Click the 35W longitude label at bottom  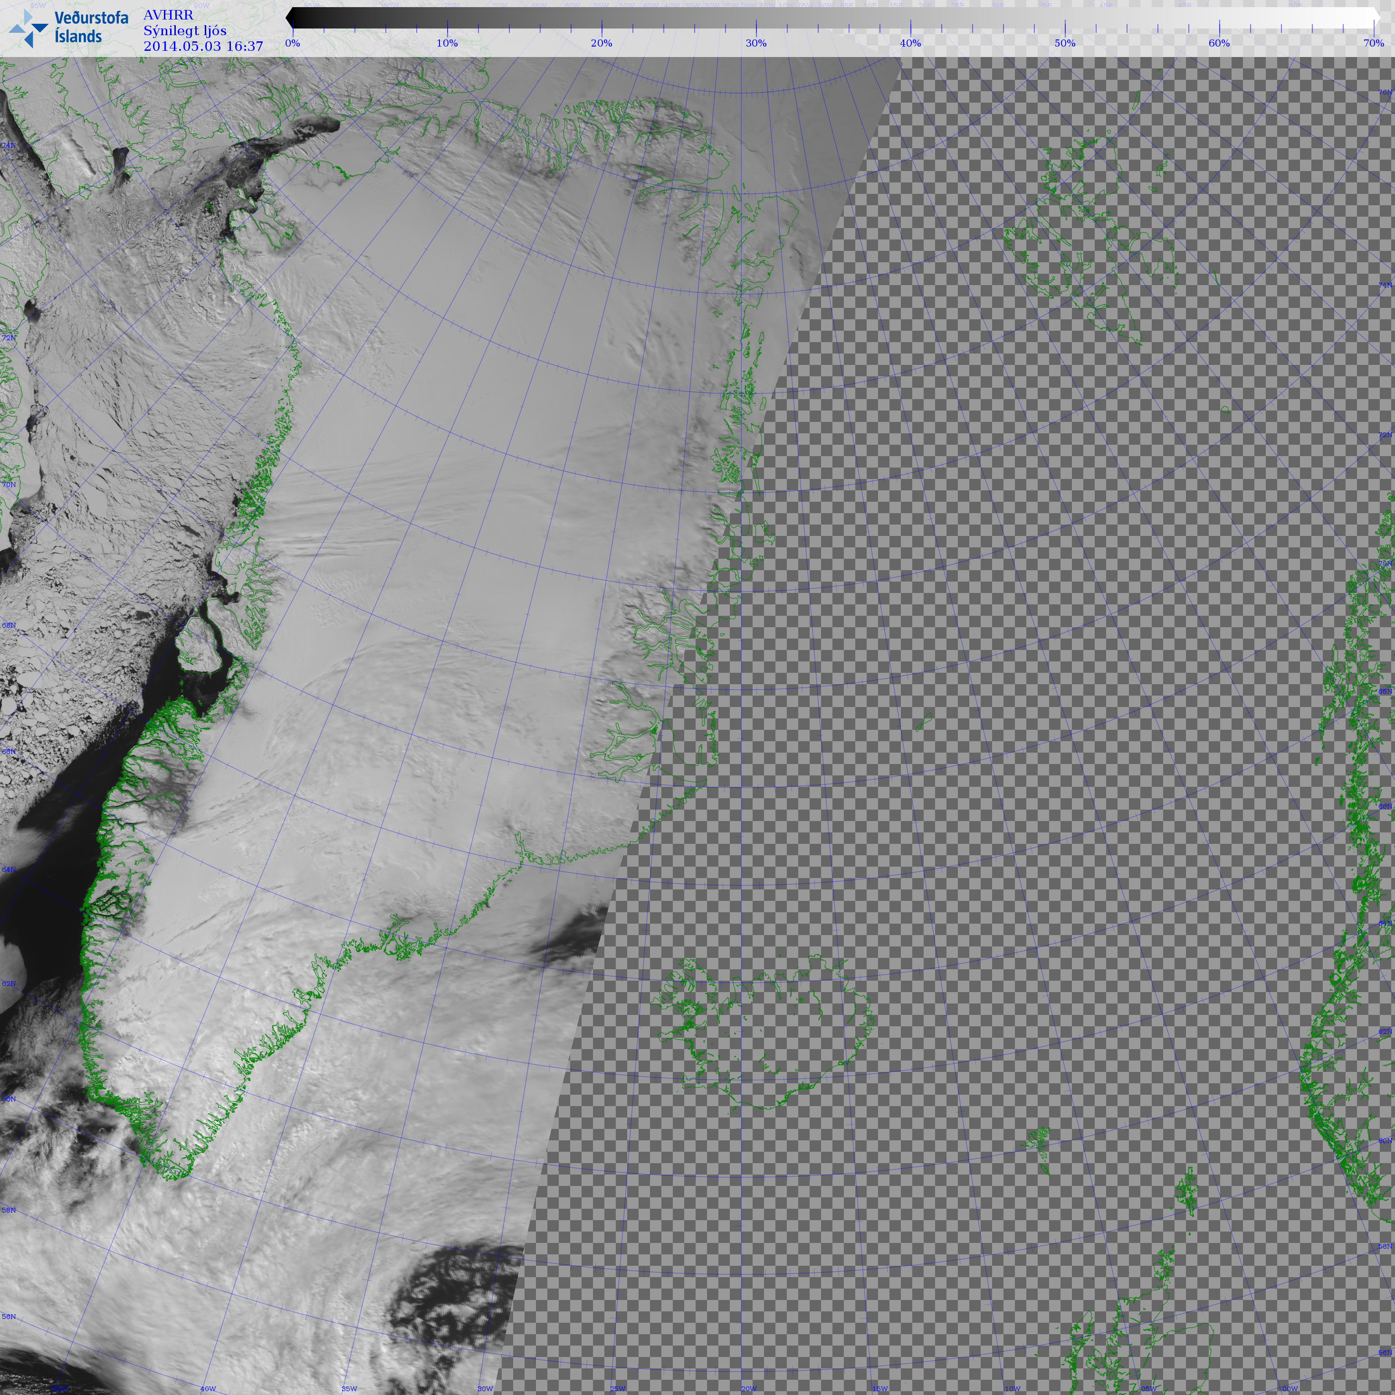pyautogui.click(x=349, y=1388)
